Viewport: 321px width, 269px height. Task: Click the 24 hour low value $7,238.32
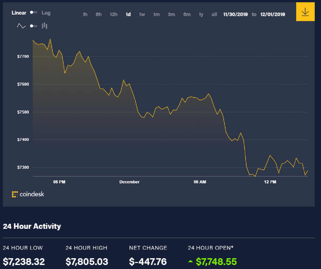(x=24, y=262)
